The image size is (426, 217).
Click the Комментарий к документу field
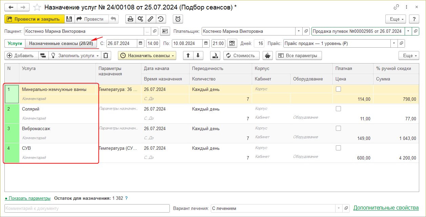pyautogui.click(x=87, y=208)
